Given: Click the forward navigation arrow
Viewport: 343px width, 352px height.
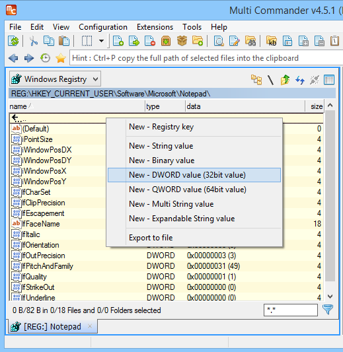Looking at the screenshot, I should tap(29, 58).
